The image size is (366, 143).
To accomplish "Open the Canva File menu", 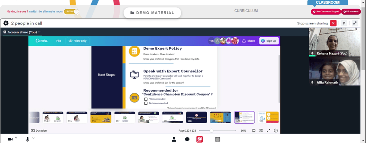I will click(59, 41).
